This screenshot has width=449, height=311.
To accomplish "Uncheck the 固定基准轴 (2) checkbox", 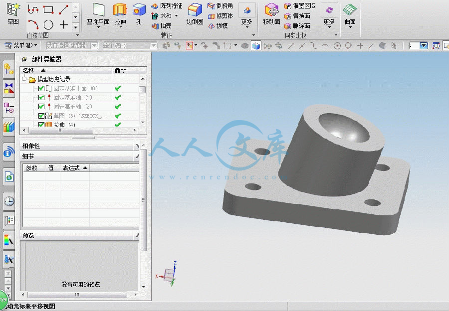I will click(41, 107).
